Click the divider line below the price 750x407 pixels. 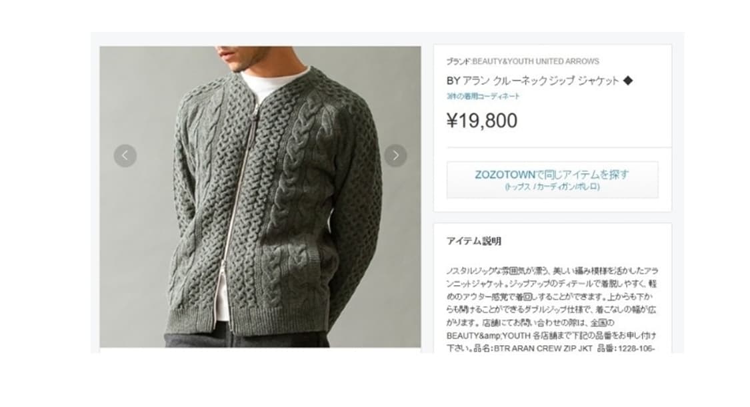(559, 148)
